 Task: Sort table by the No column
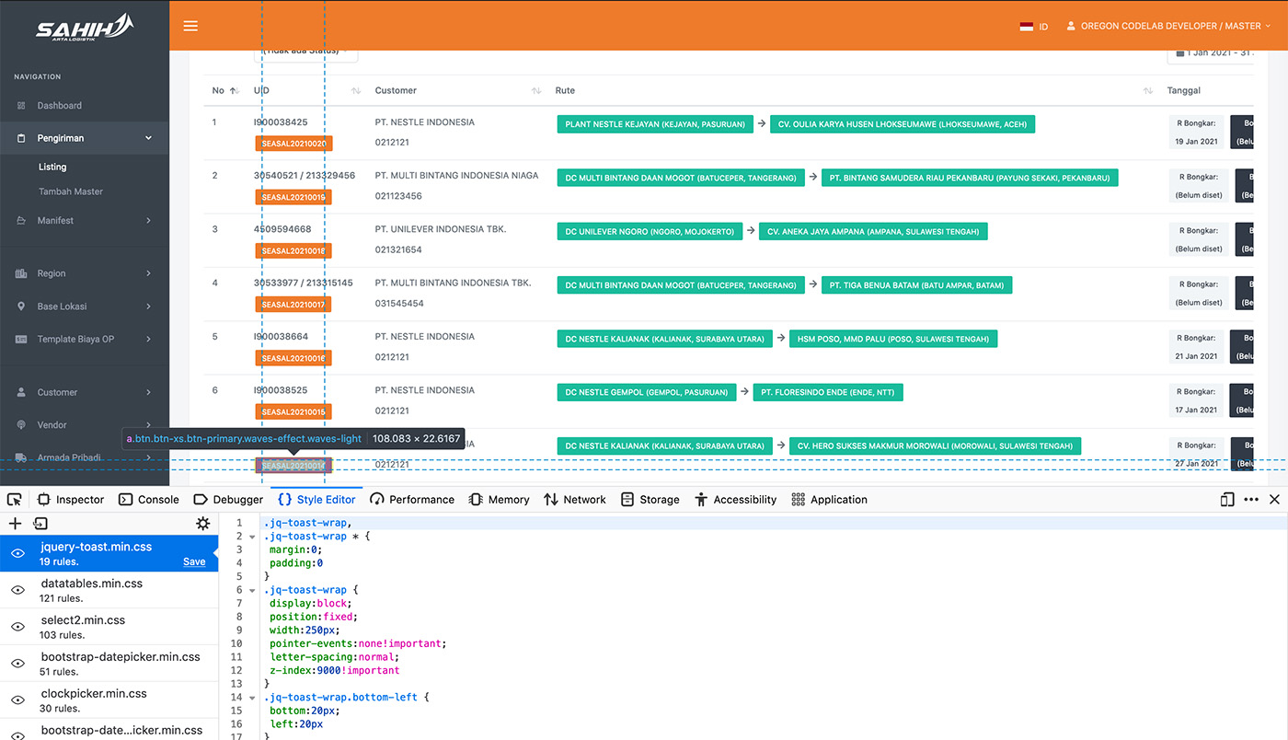[x=226, y=90]
